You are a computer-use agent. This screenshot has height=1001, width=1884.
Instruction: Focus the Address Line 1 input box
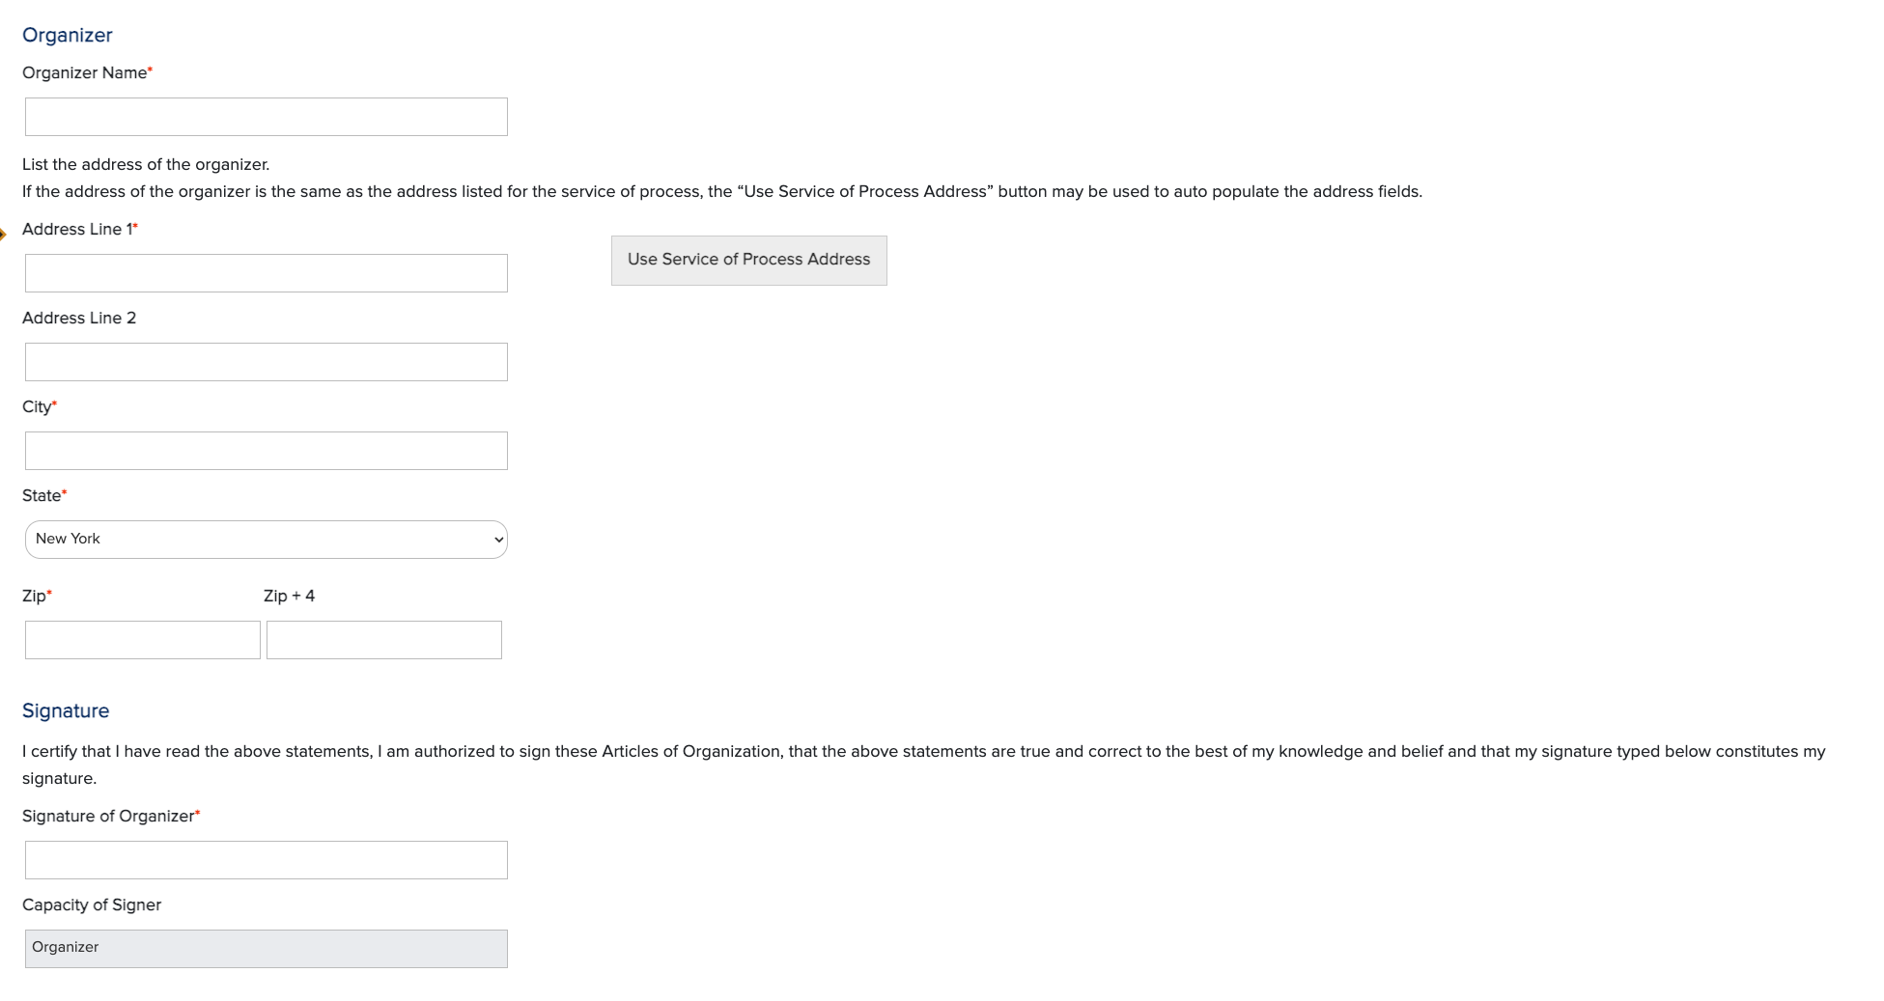click(267, 273)
